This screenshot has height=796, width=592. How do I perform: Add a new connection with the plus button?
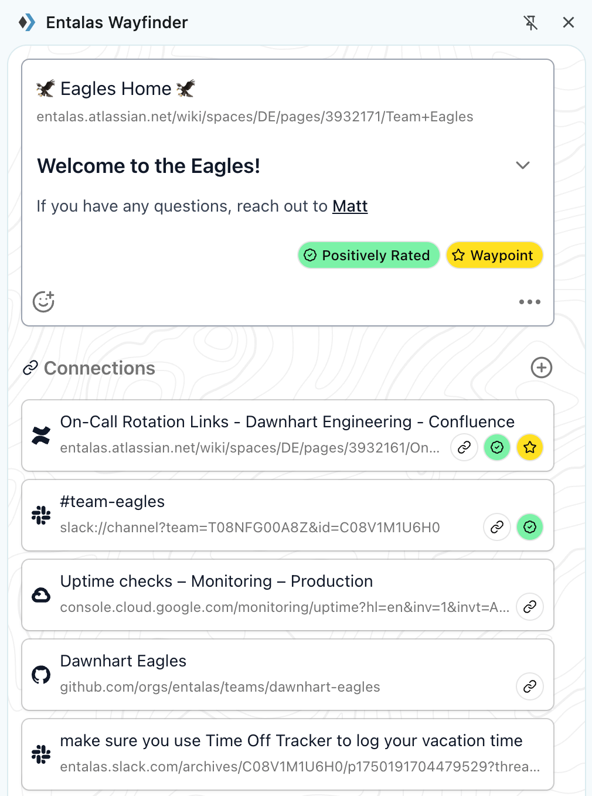pyautogui.click(x=541, y=368)
